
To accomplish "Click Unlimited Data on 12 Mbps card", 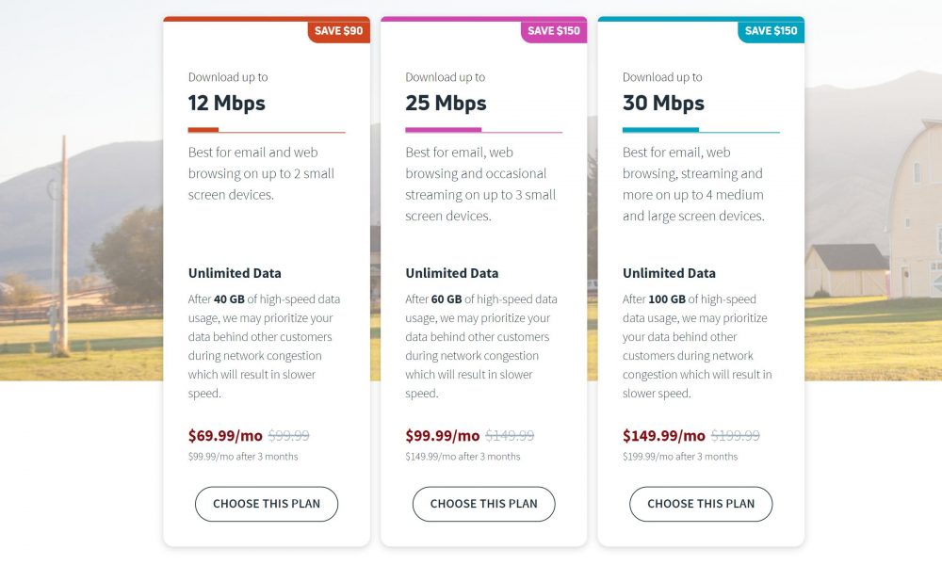I will pos(235,273).
